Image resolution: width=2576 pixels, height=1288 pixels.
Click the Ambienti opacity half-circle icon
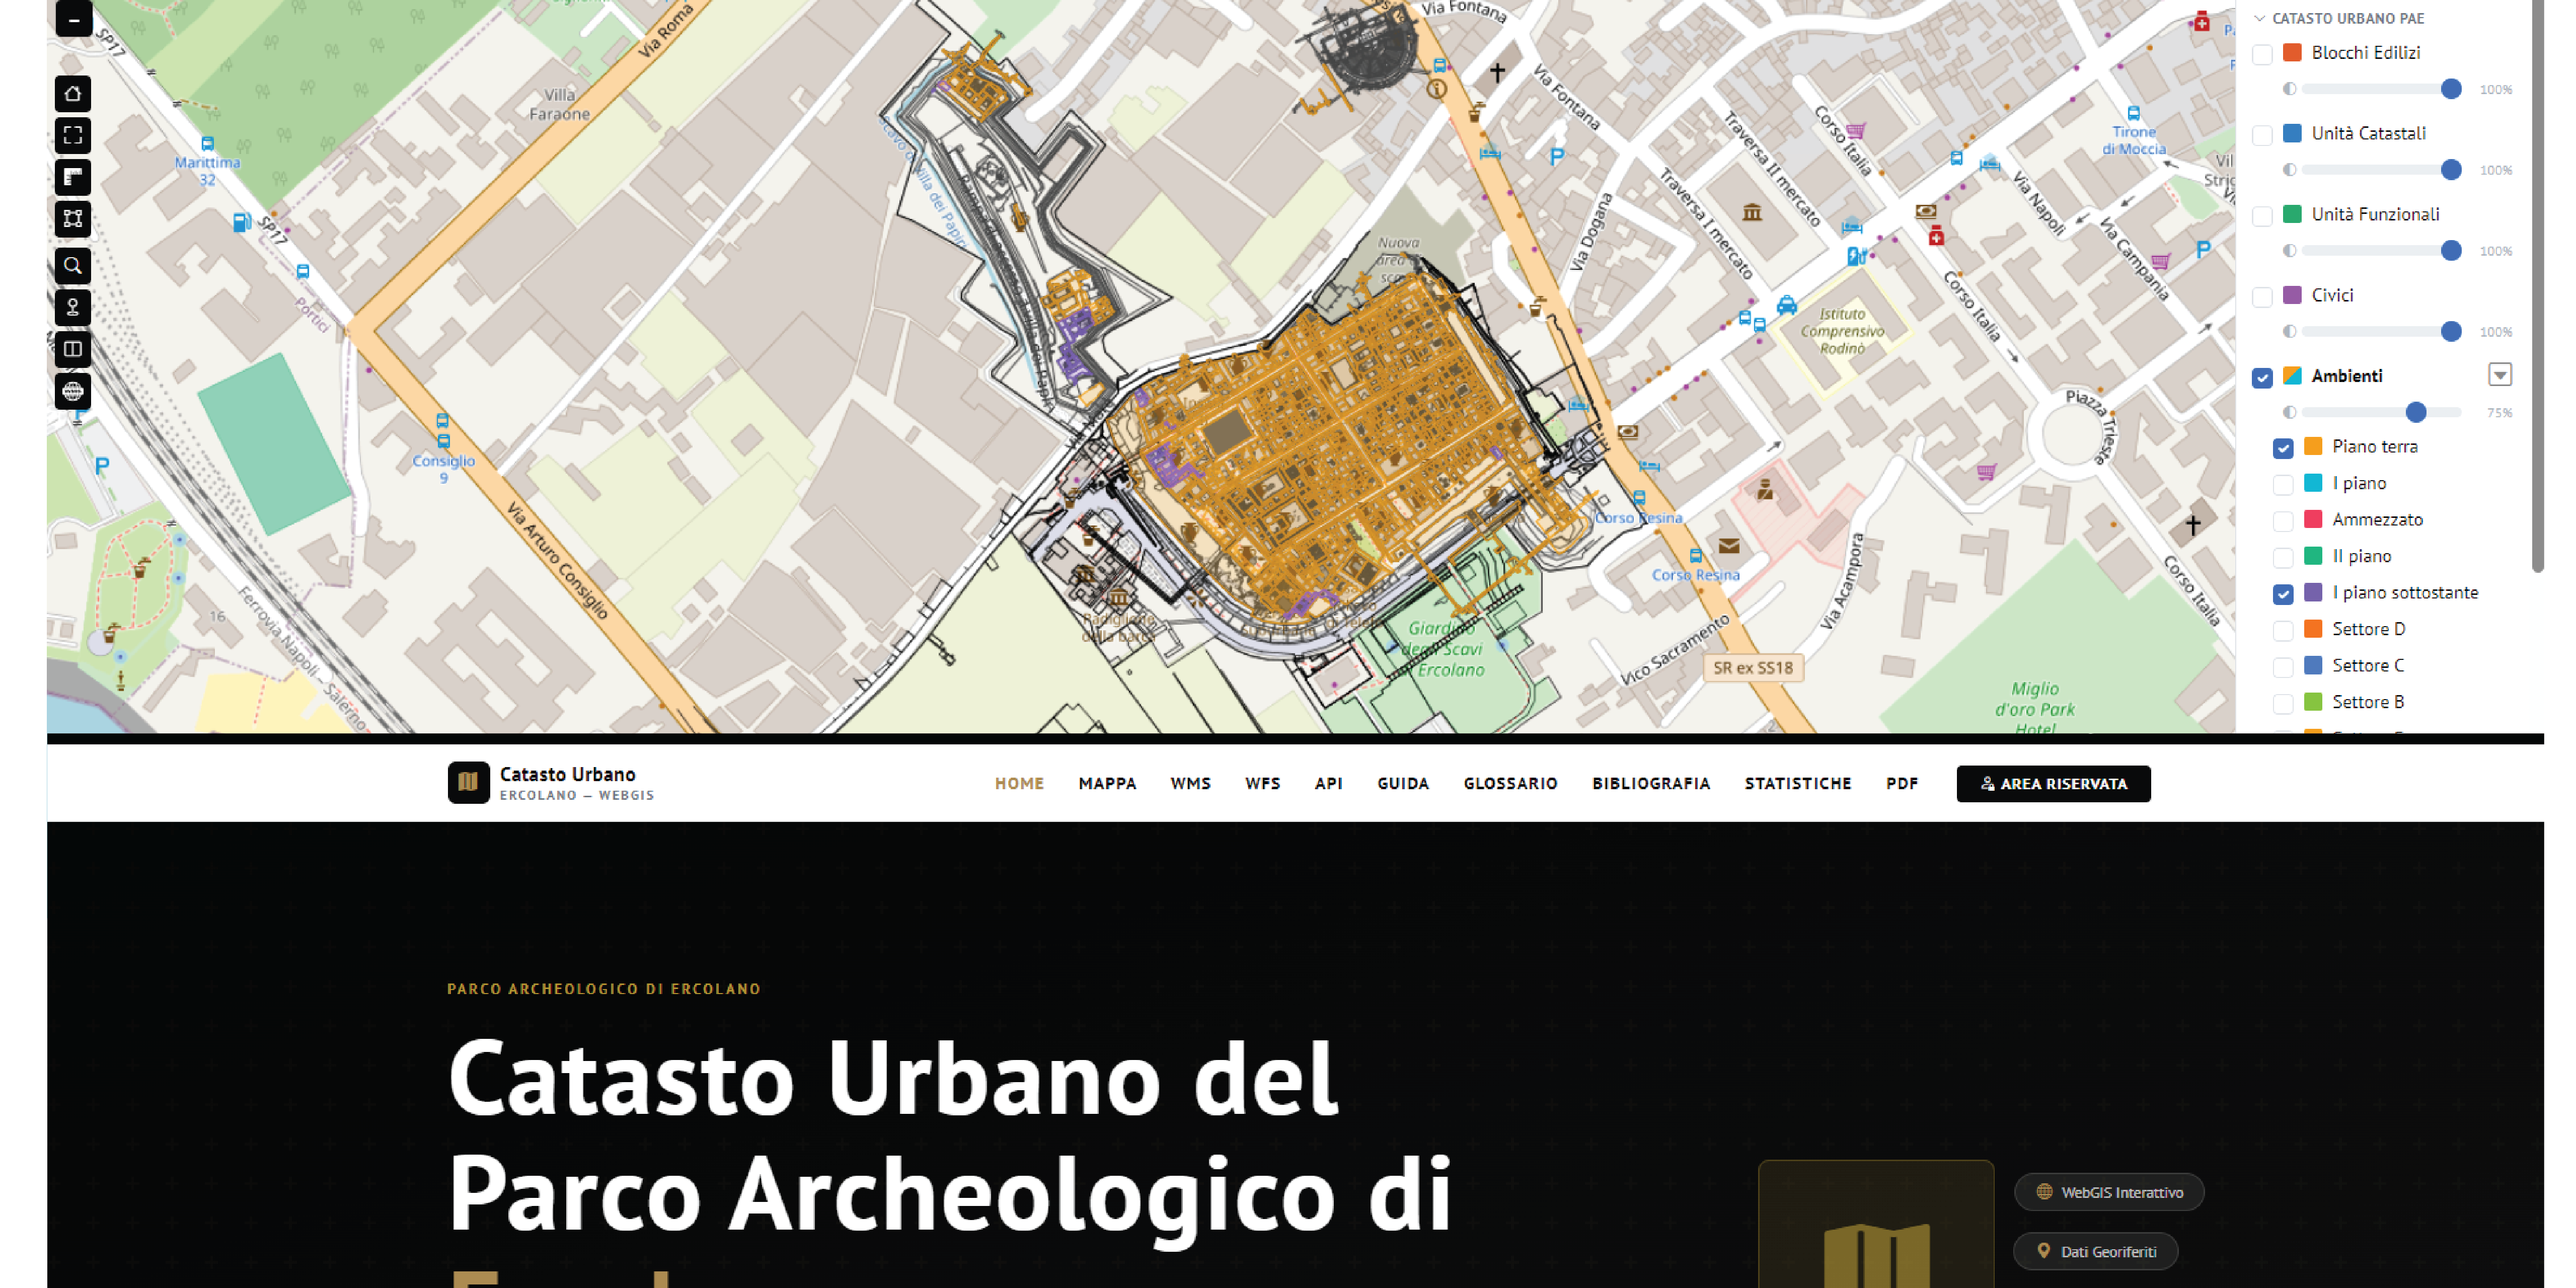(x=2289, y=412)
